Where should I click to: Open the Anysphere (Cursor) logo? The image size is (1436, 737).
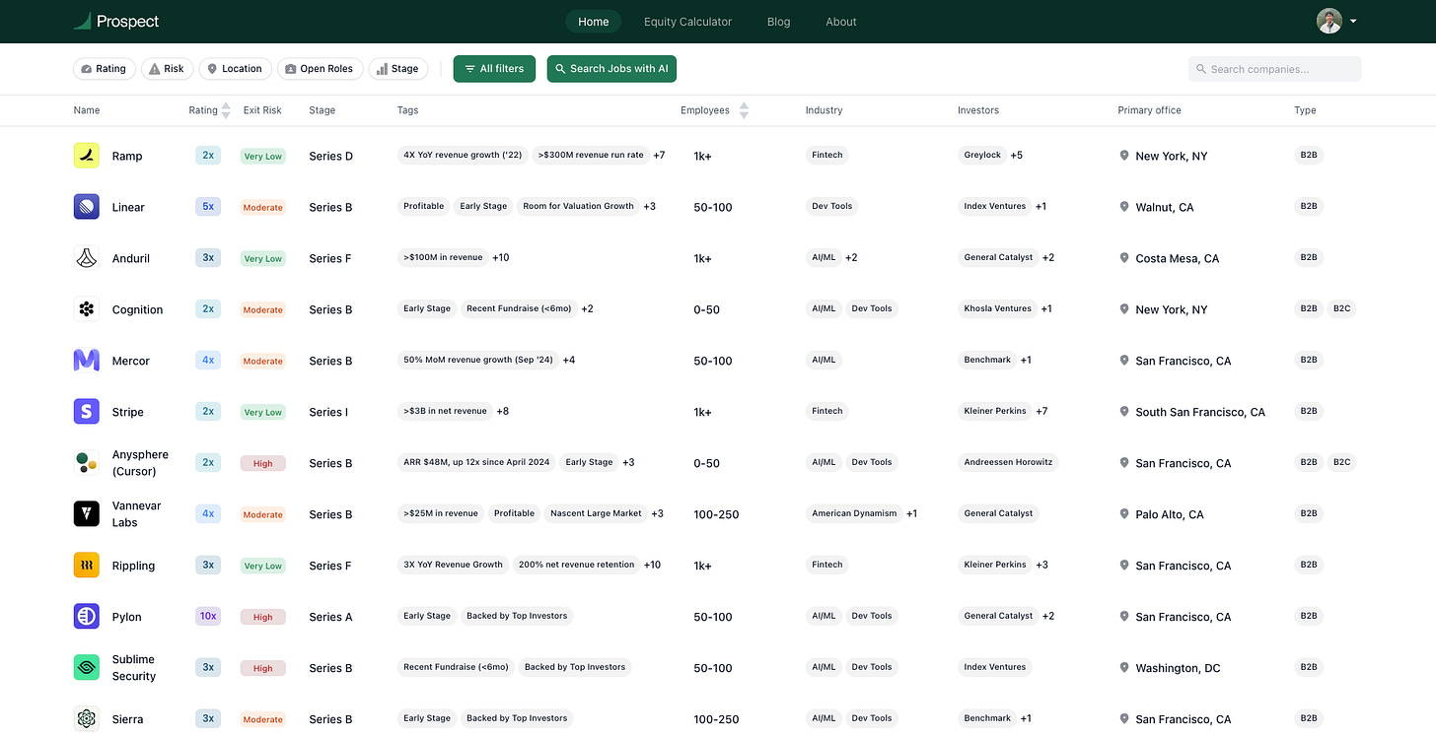(87, 463)
